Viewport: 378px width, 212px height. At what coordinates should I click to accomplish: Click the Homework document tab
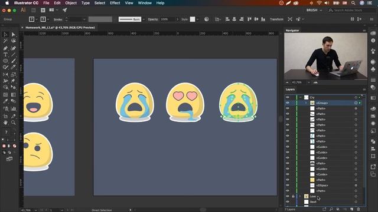[x=60, y=28]
